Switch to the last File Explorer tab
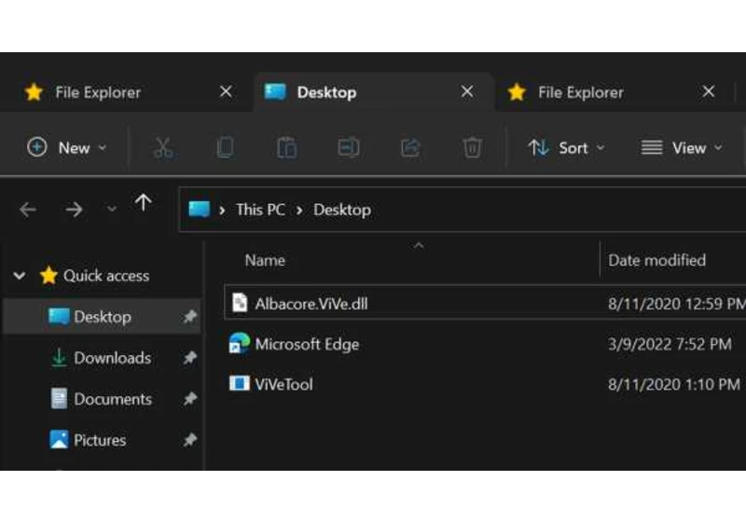 613,92
